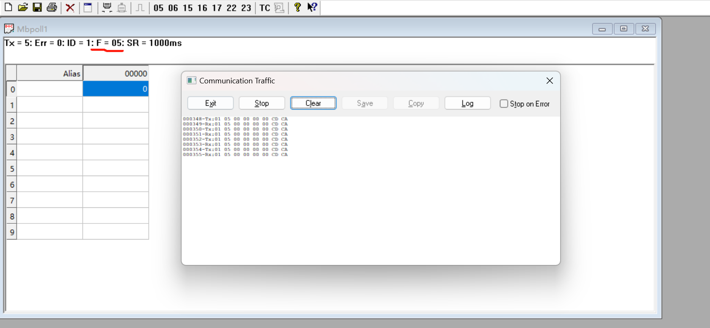Image resolution: width=710 pixels, height=328 pixels.
Task: Exit the Communication Traffic dialog
Action: click(x=210, y=103)
